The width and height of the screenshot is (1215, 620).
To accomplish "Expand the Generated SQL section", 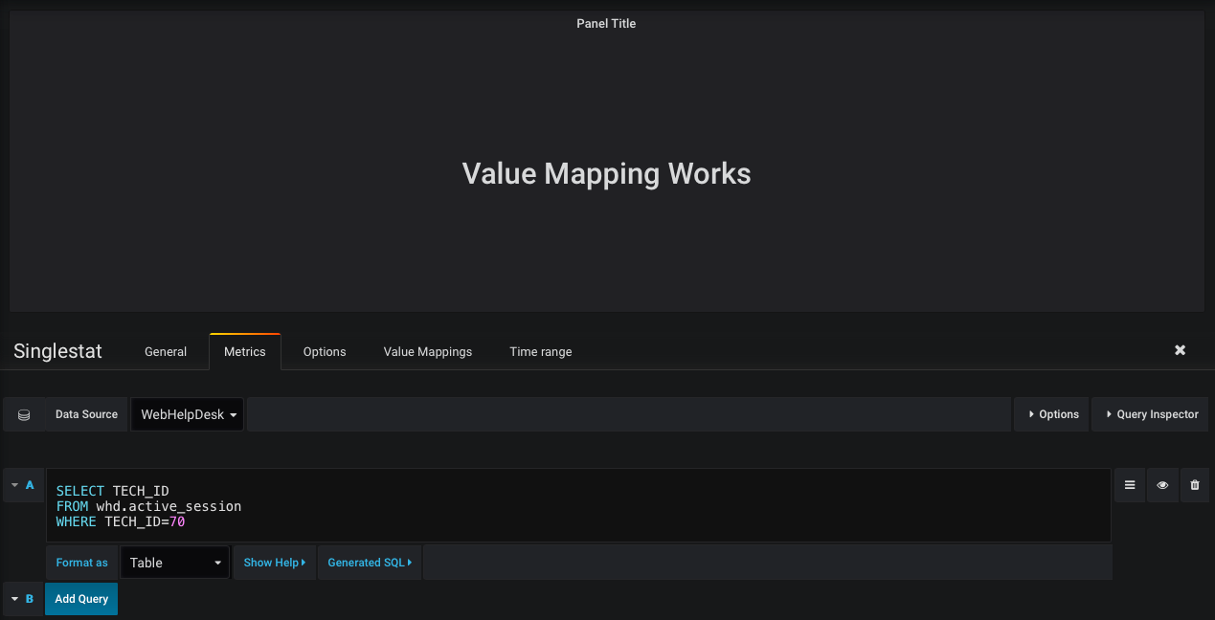I will 370,562.
